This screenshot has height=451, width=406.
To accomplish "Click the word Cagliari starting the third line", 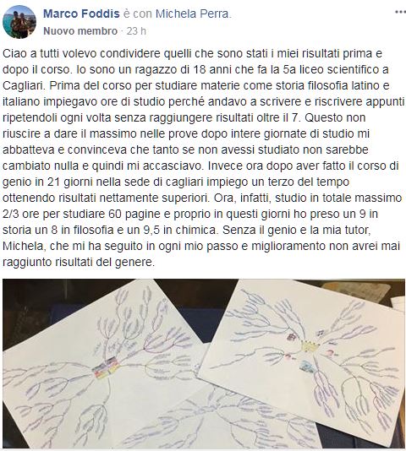I will click(24, 85).
